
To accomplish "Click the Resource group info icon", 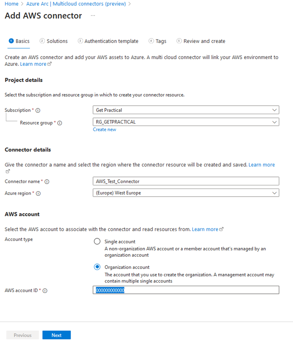I will 60,123.
